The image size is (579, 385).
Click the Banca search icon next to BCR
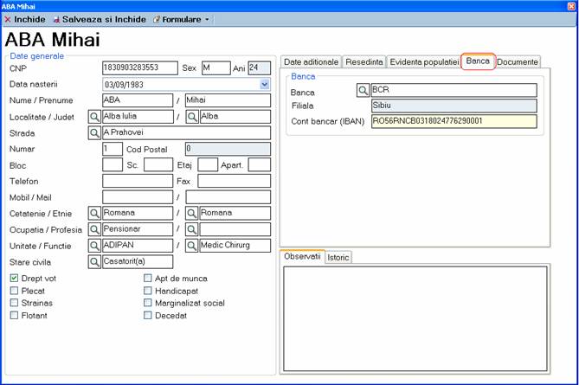click(x=363, y=90)
